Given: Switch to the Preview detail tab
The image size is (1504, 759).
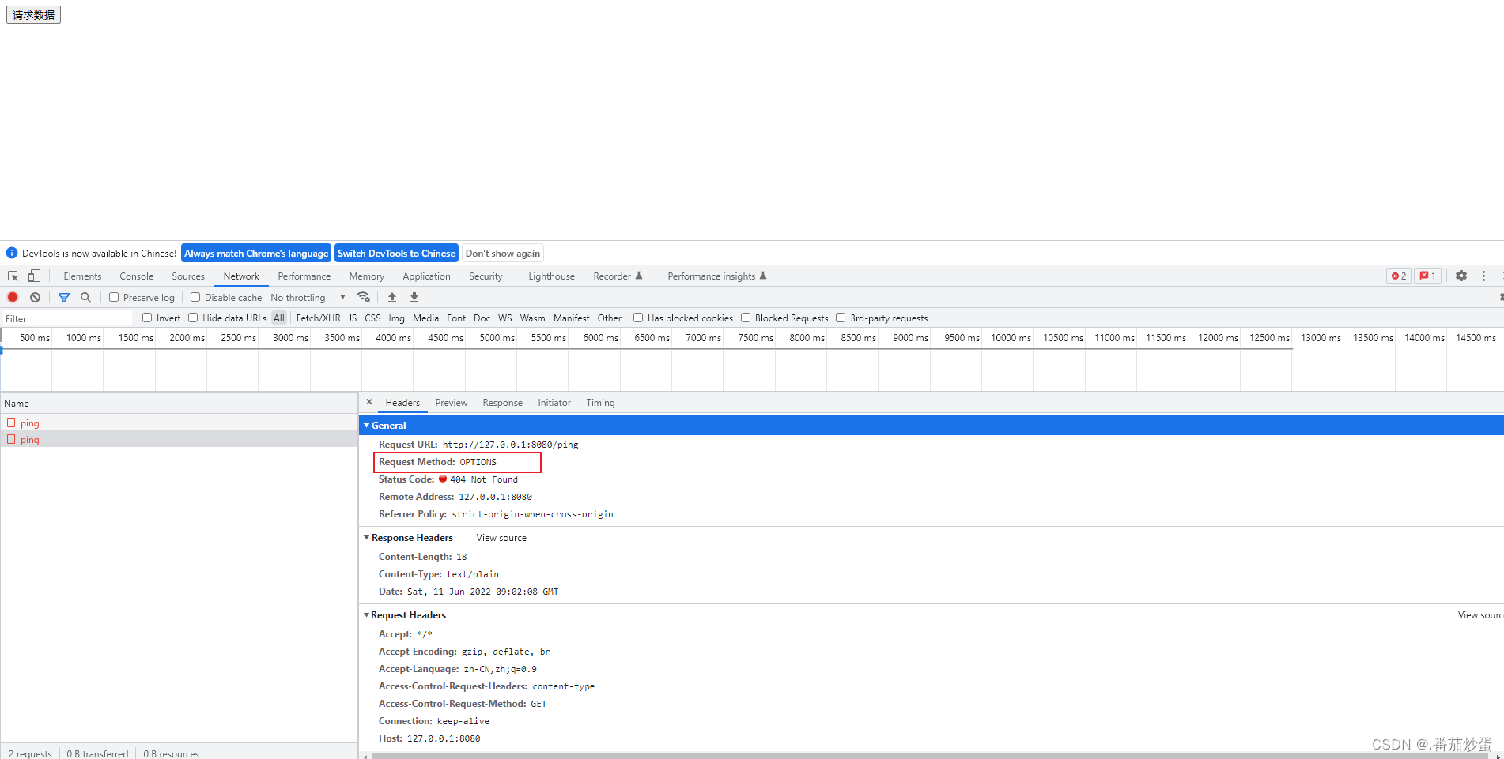Looking at the screenshot, I should pyautogui.click(x=451, y=402).
